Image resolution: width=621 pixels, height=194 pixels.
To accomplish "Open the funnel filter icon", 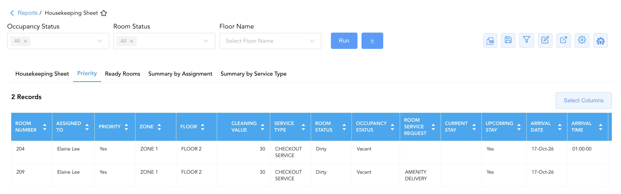I will tap(527, 40).
